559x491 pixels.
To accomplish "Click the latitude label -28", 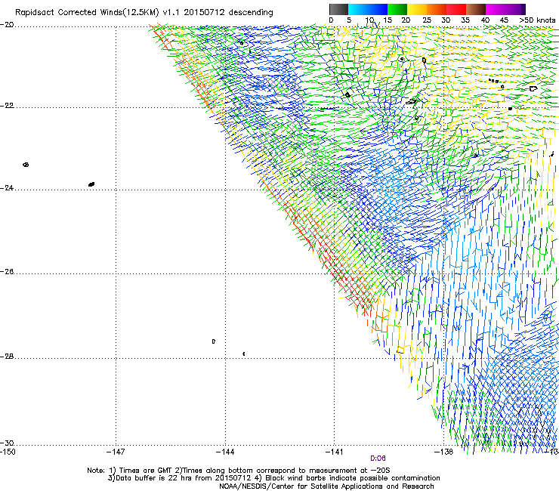I will [x=7, y=357].
